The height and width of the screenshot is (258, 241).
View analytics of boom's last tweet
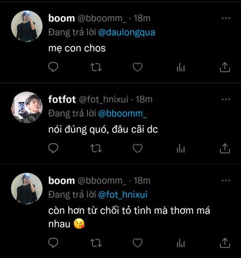(181, 243)
